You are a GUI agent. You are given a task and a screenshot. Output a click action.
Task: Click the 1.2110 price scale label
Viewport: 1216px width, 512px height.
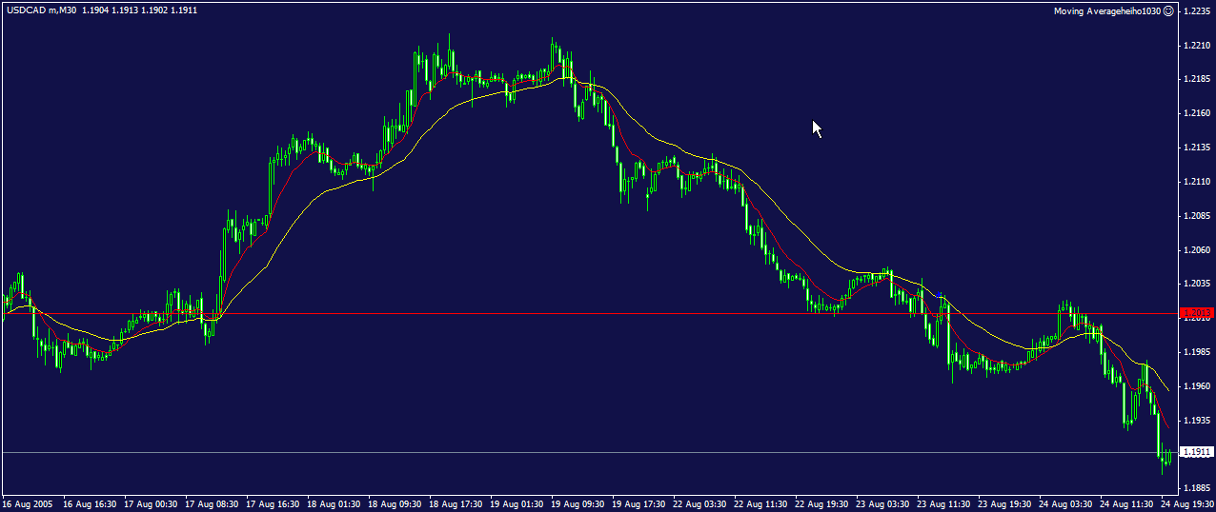coord(1196,182)
